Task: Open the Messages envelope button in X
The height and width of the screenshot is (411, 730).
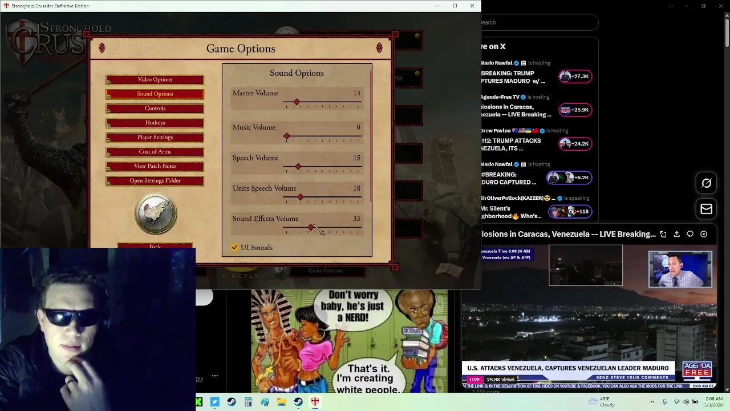Action: [706, 209]
